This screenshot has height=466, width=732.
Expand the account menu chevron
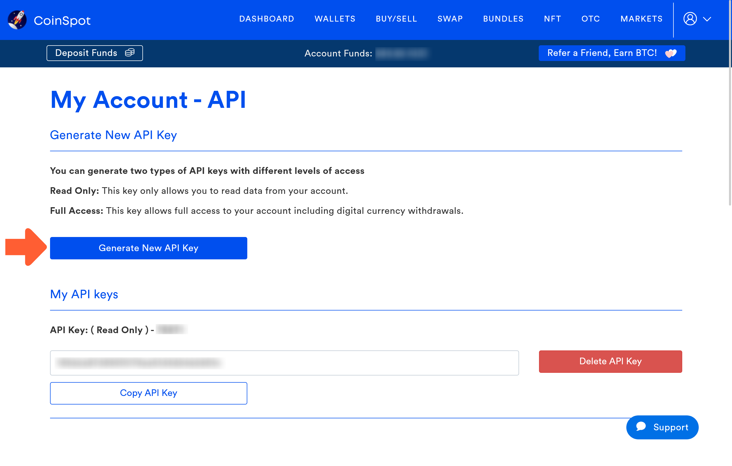[x=707, y=19]
